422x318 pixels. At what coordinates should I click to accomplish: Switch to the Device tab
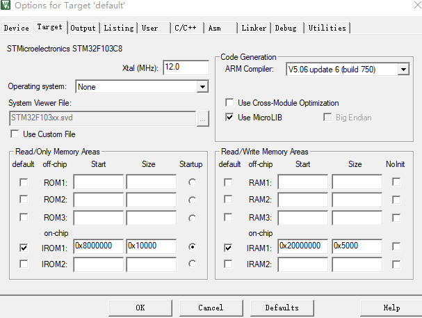pyautogui.click(x=17, y=28)
